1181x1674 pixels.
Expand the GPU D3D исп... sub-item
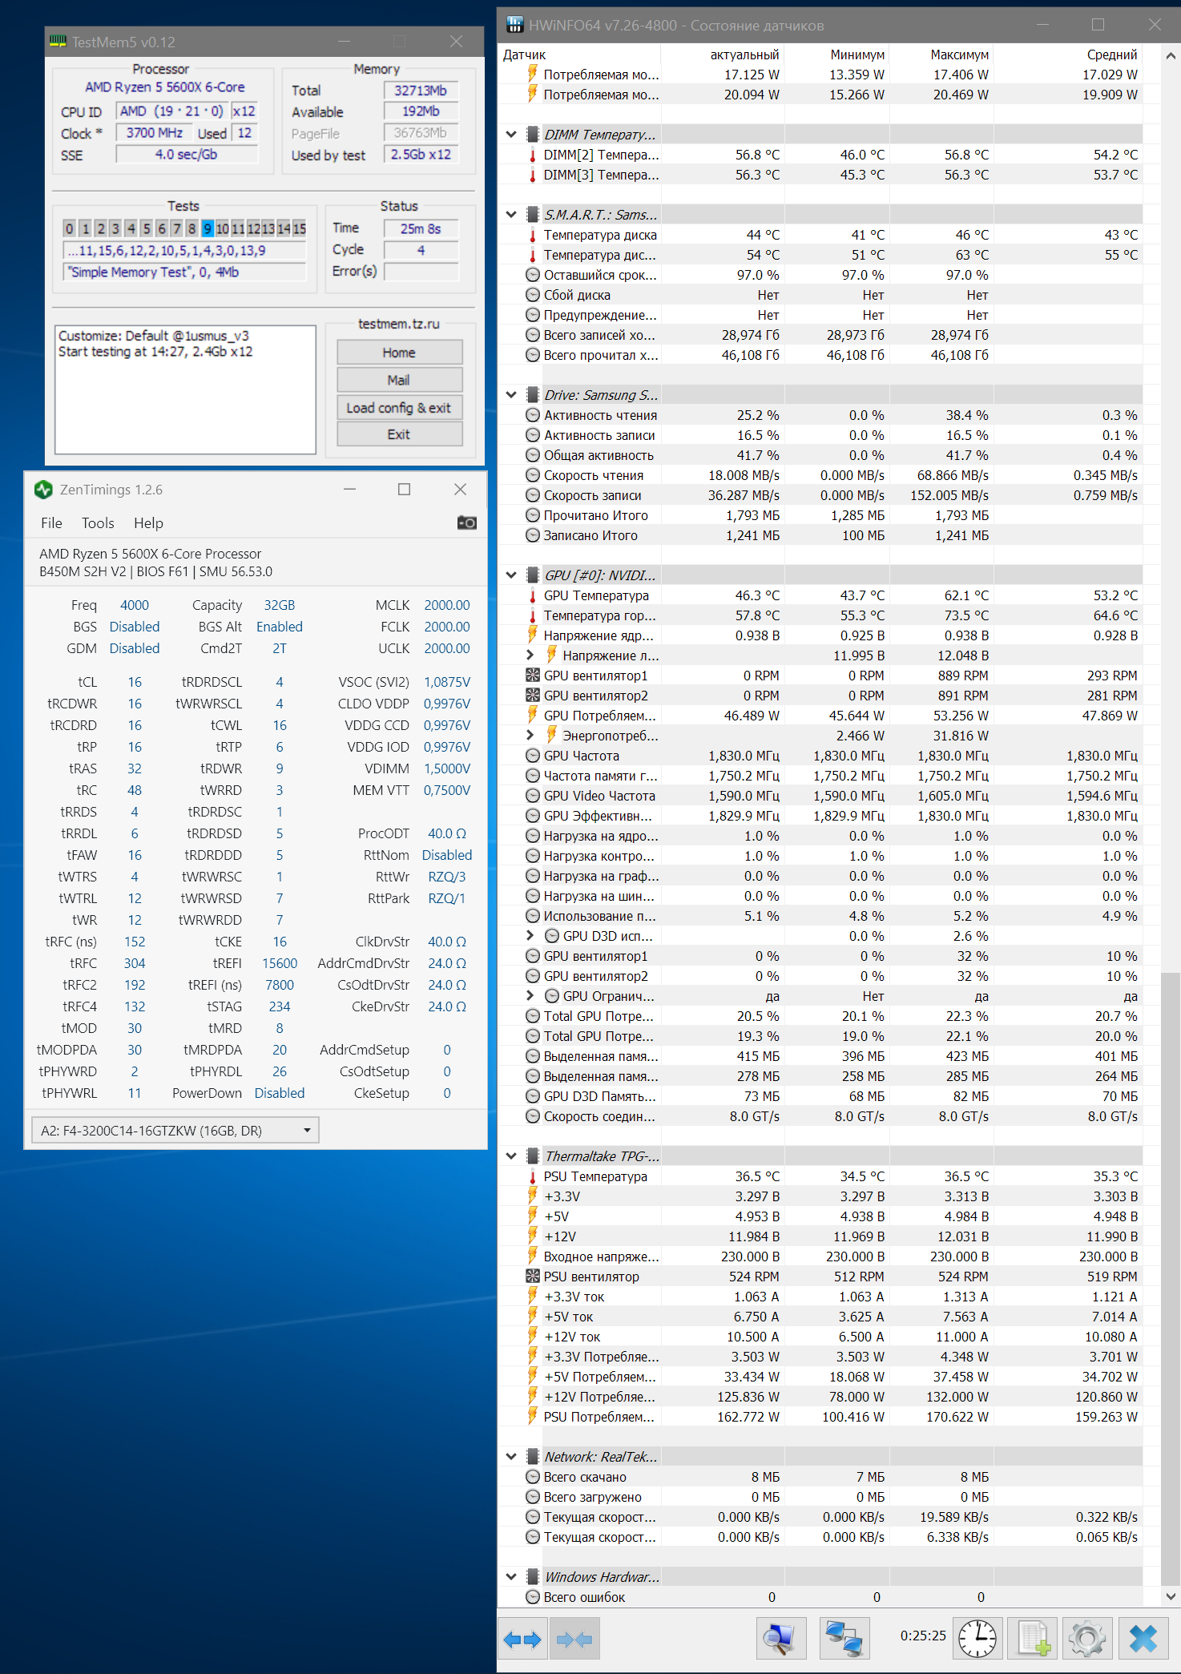tap(530, 936)
